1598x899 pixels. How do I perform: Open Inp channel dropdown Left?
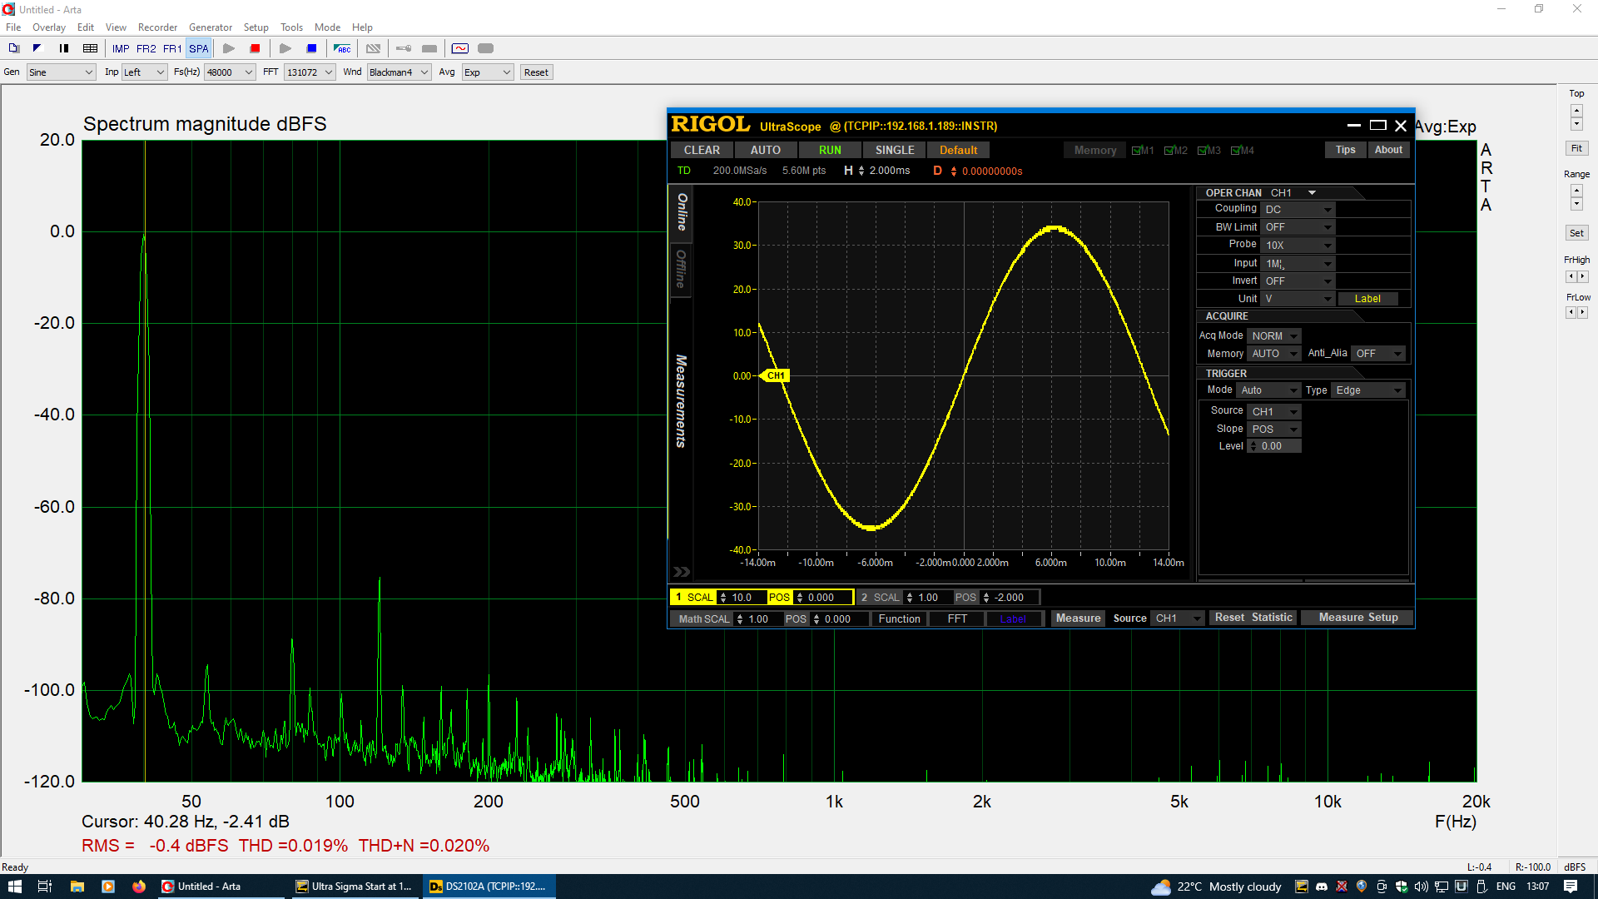click(x=145, y=72)
